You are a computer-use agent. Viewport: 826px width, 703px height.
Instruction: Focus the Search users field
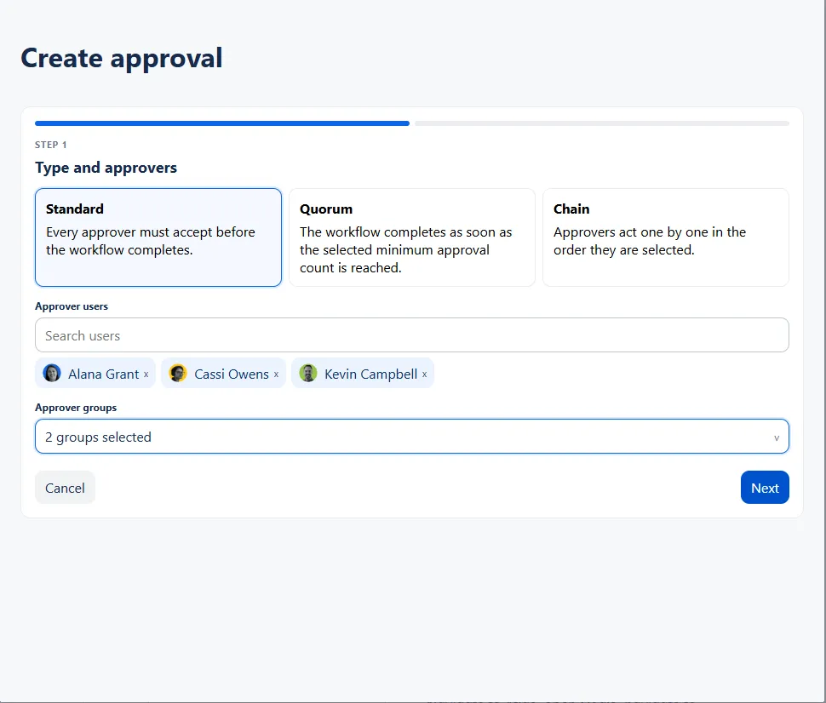click(x=412, y=335)
